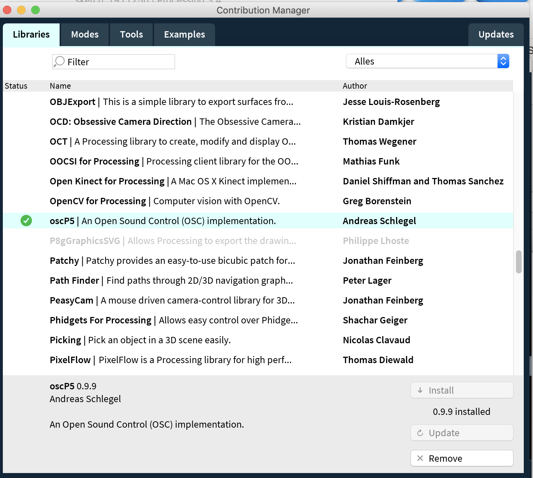
Task: Click the Update button
Action: (x=462, y=433)
